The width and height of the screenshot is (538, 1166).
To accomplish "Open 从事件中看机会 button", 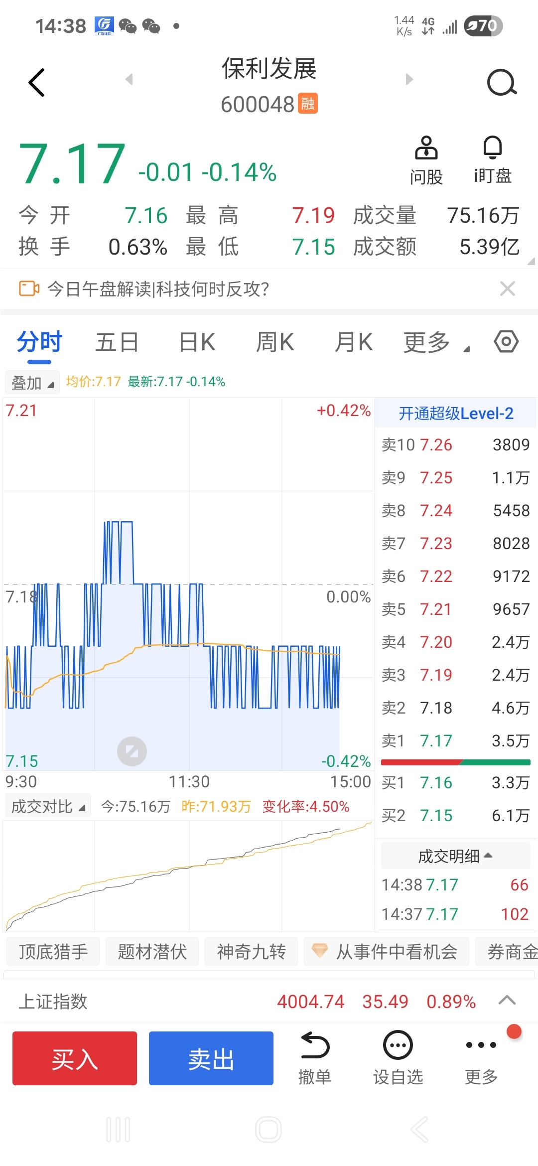I will 387,951.
